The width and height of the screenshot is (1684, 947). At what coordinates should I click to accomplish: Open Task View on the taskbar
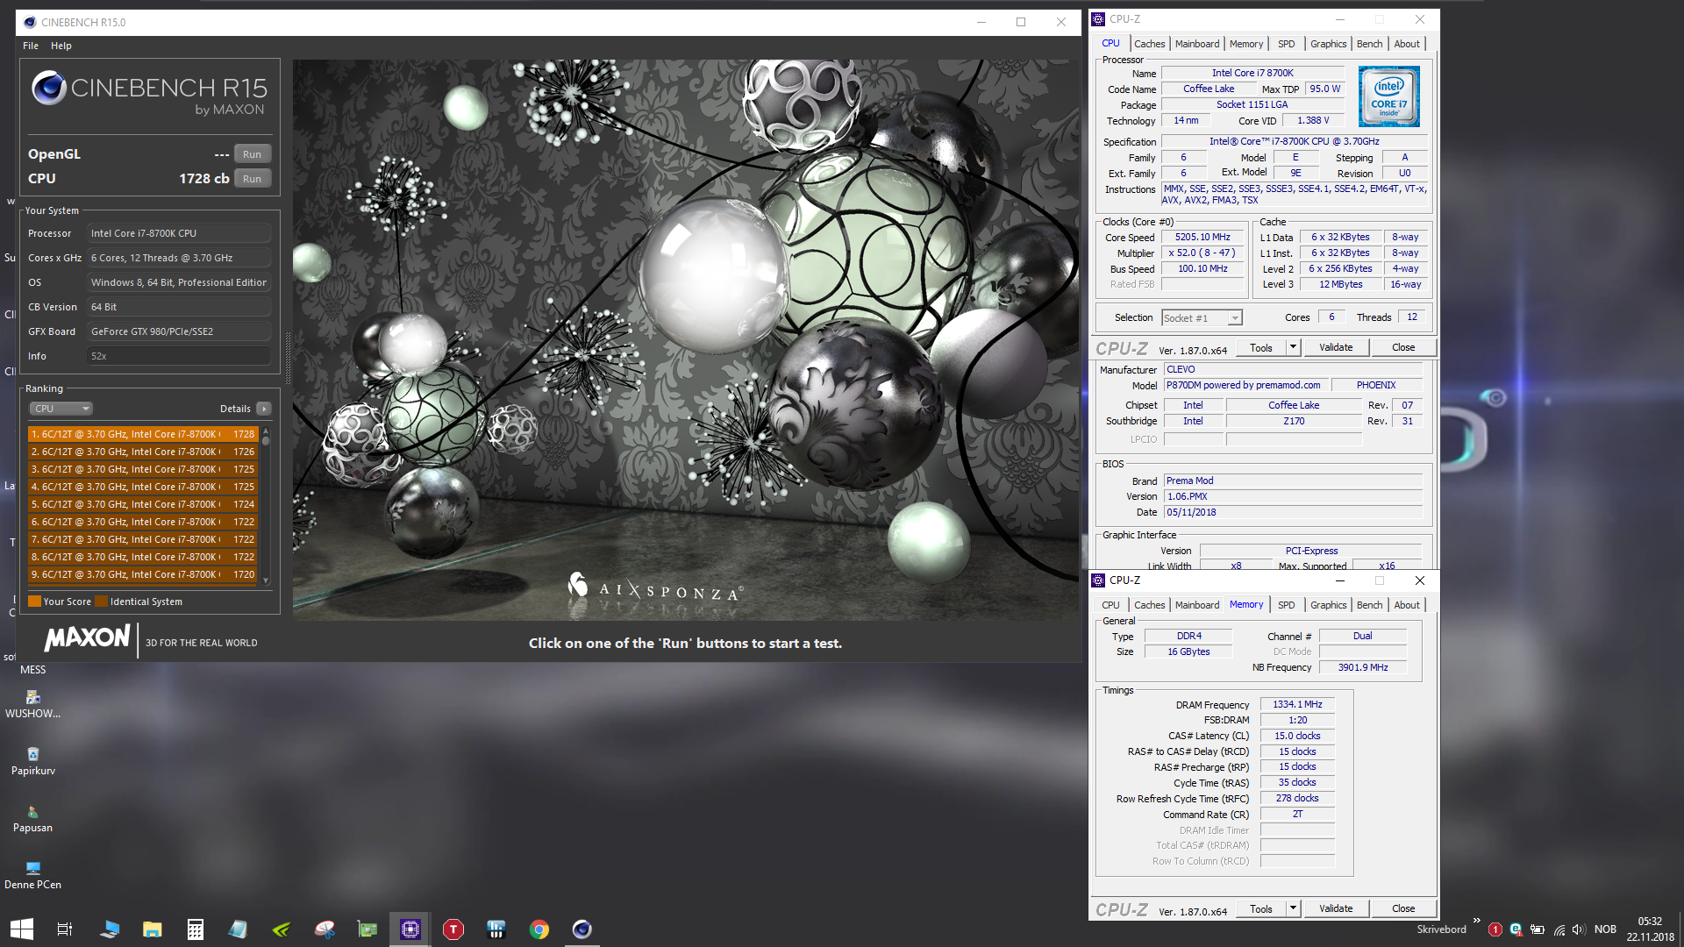pos(65,929)
